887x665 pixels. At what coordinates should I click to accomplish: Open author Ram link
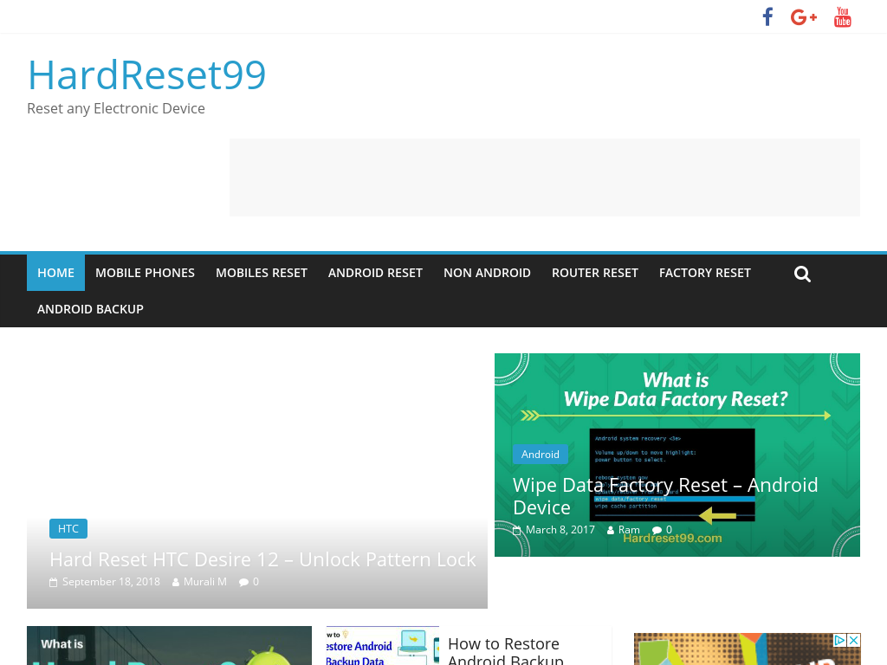click(629, 530)
